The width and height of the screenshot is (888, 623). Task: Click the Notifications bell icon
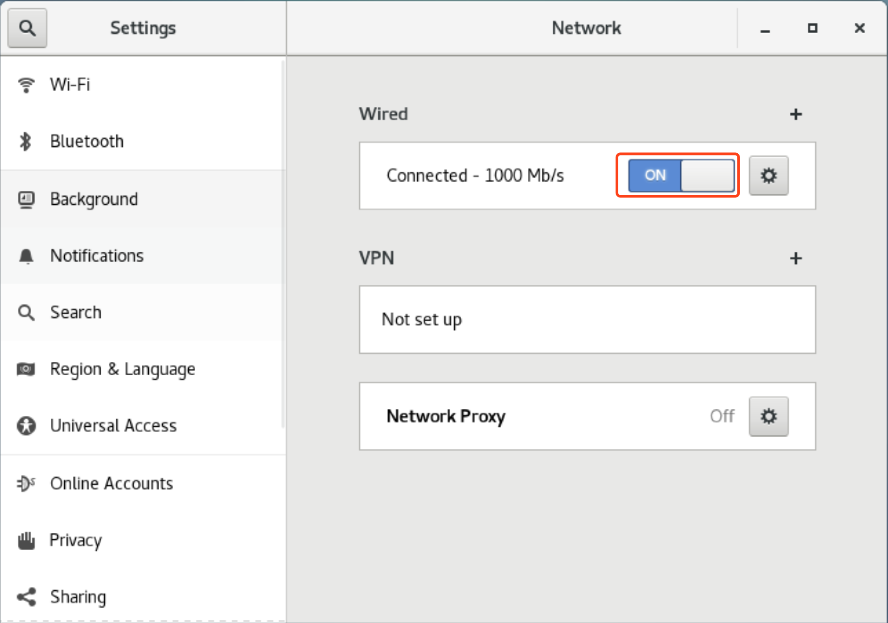[26, 256]
